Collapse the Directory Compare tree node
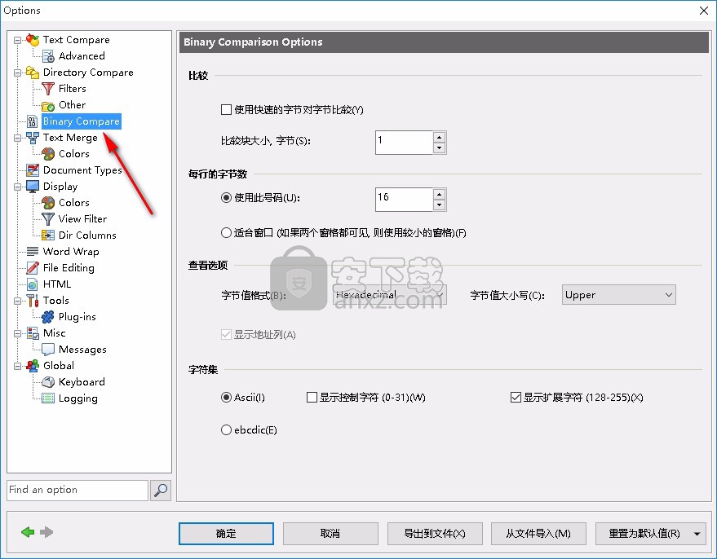This screenshot has height=559, width=717. click(x=17, y=73)
